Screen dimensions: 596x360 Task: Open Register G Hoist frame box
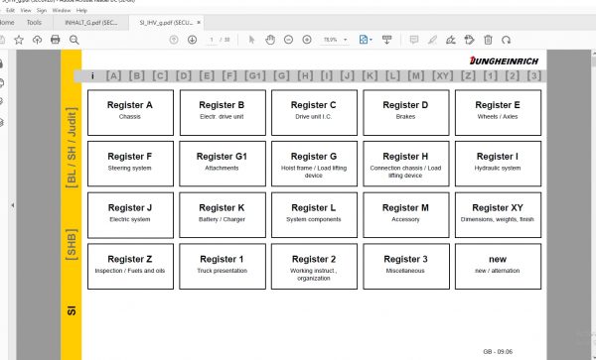point(314,164)
